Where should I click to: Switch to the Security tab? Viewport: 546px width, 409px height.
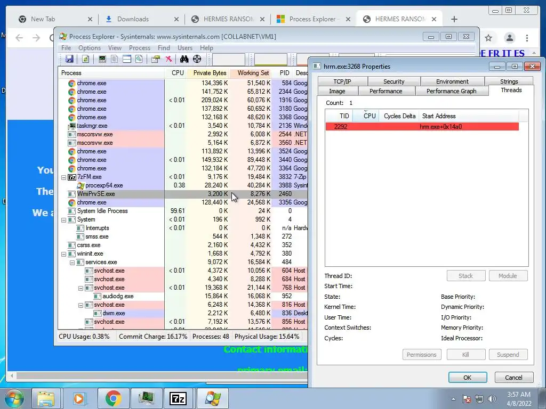point(394,81)
